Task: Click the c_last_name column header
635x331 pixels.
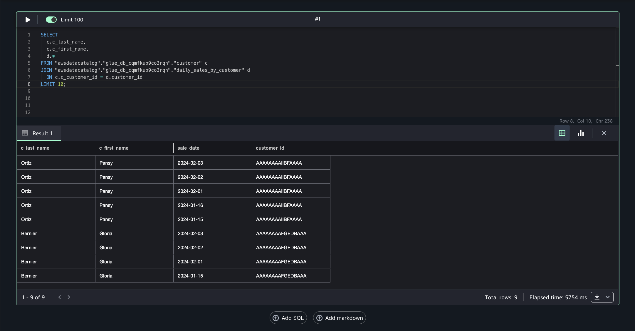Action: coord(35,148)
